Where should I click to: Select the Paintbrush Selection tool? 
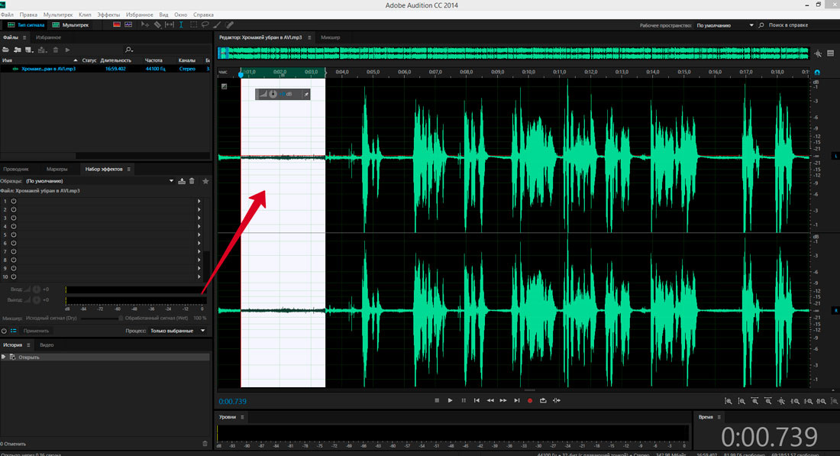point(217,24)
